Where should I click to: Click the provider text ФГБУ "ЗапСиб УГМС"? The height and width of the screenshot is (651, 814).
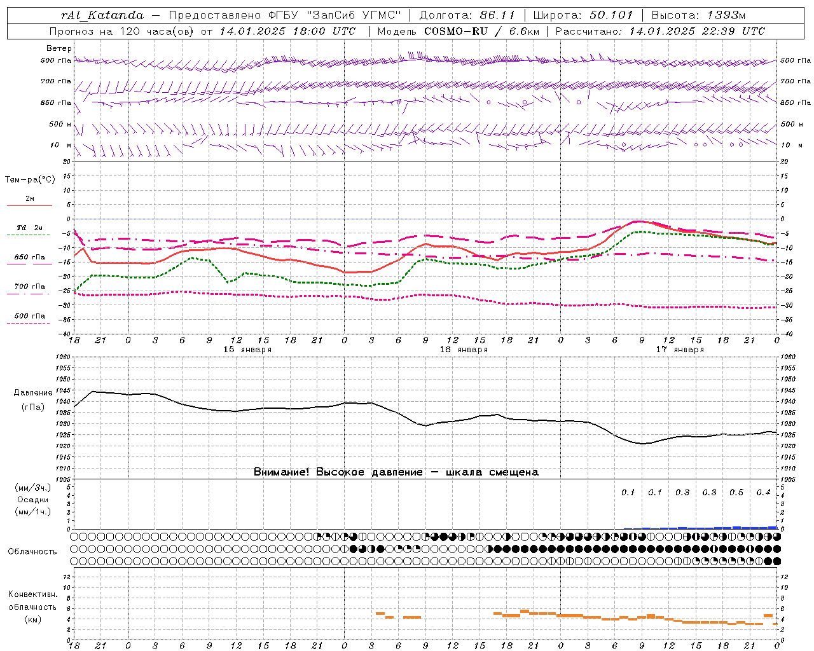point(335,15)
